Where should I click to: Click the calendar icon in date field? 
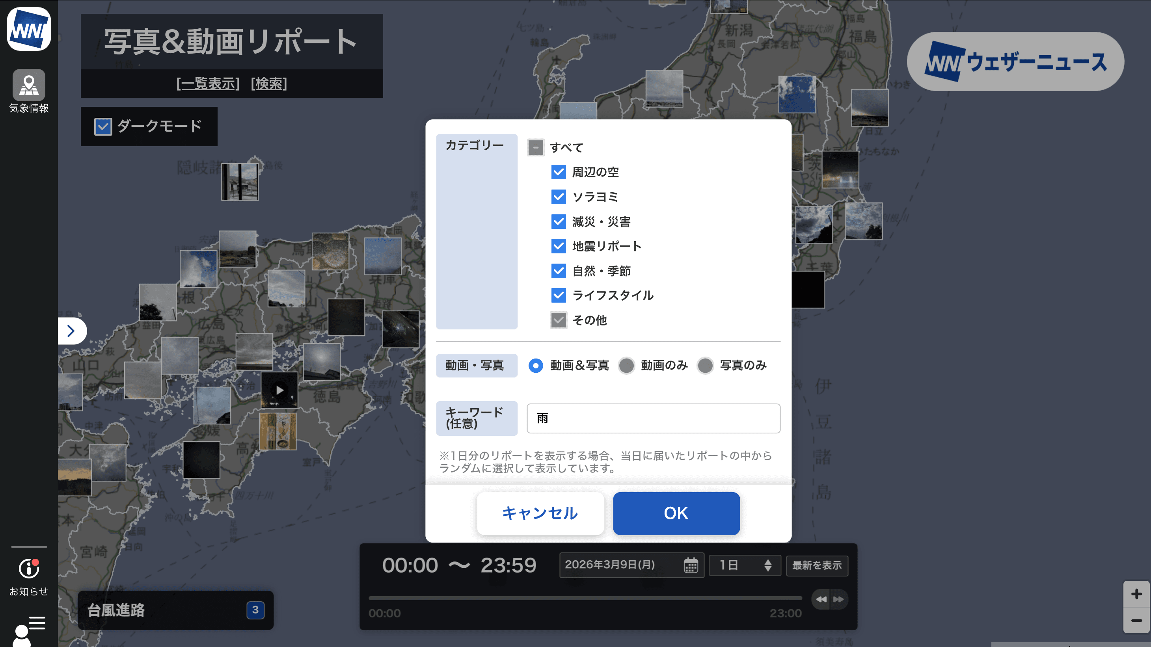(690, 565)
